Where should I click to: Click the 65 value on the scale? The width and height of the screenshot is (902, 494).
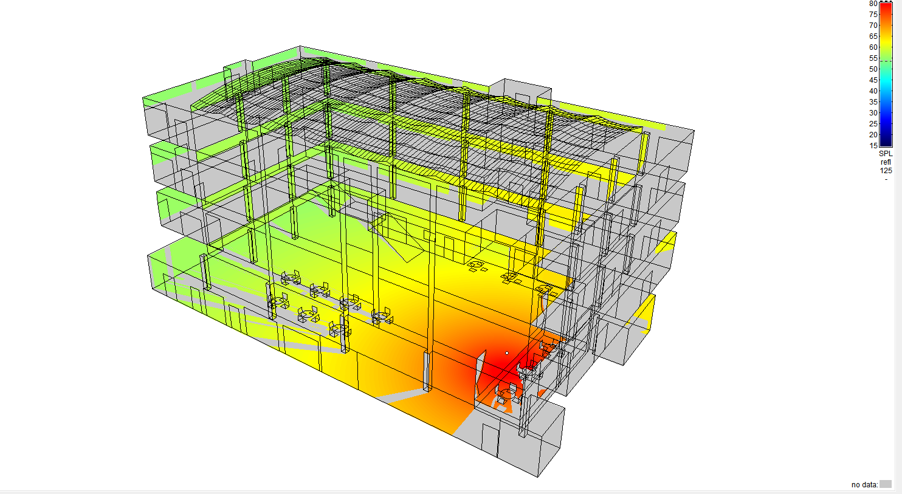pos(873,36)
